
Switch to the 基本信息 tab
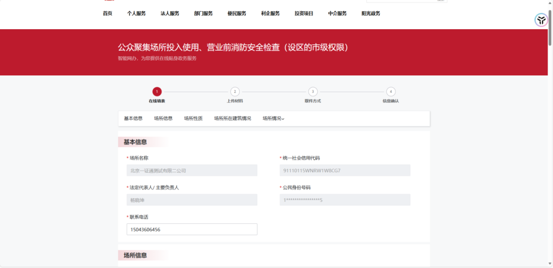coord(133,118)
